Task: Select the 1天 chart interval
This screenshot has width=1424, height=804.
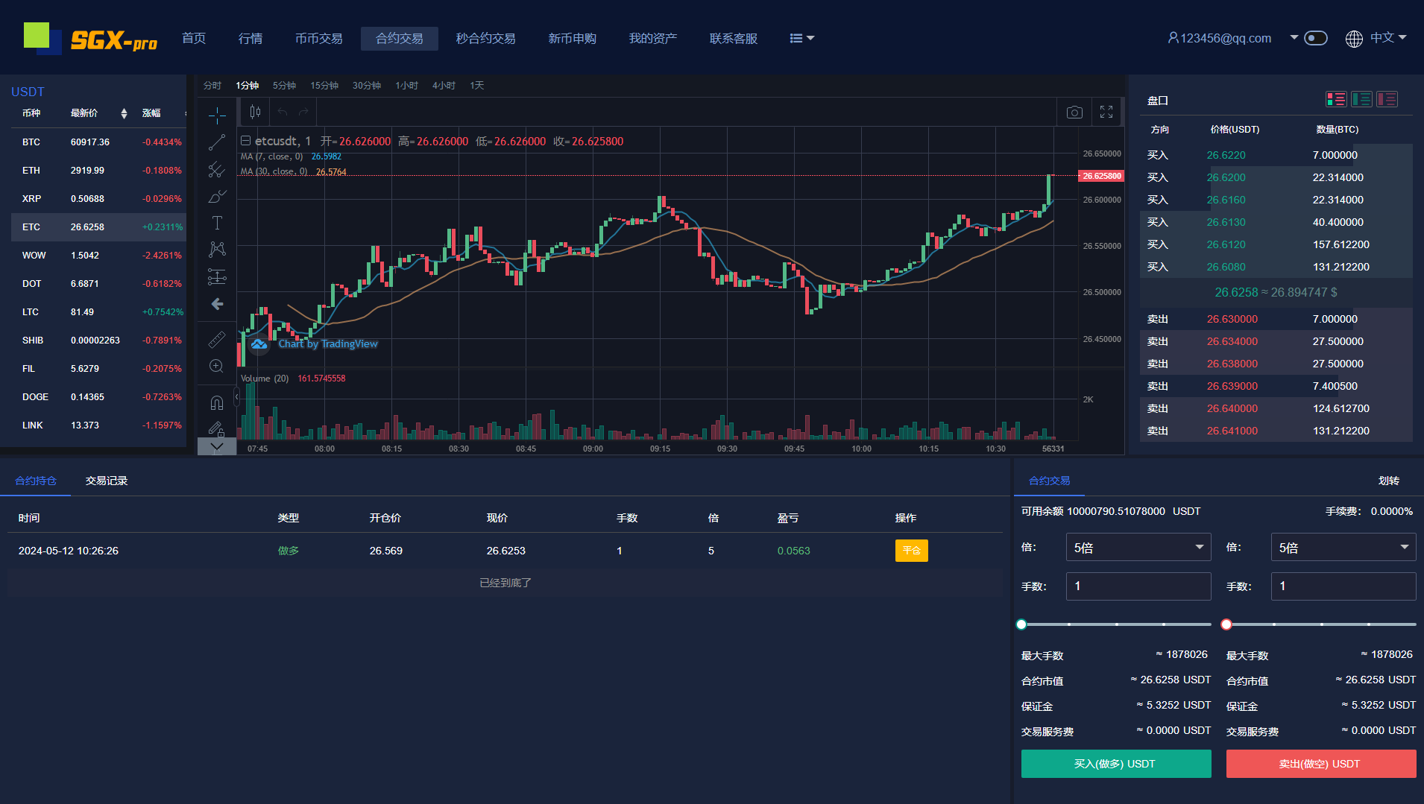Action: tap(477, 86)
